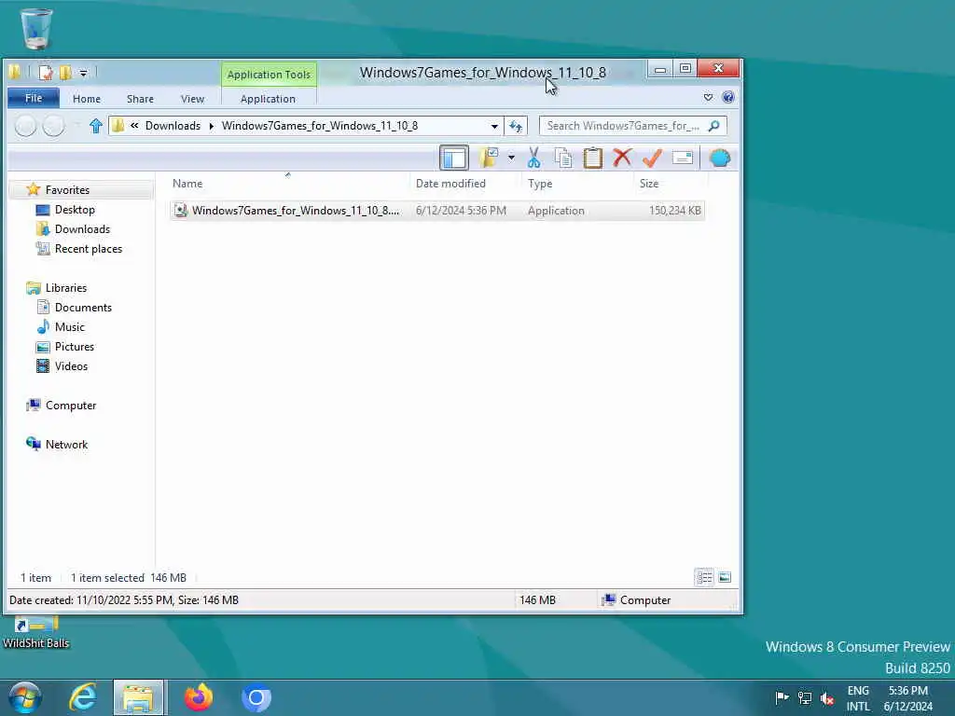Click the New Folder quick access icon
This screenshot has height=716, width=955.
(x=65, y=73)
